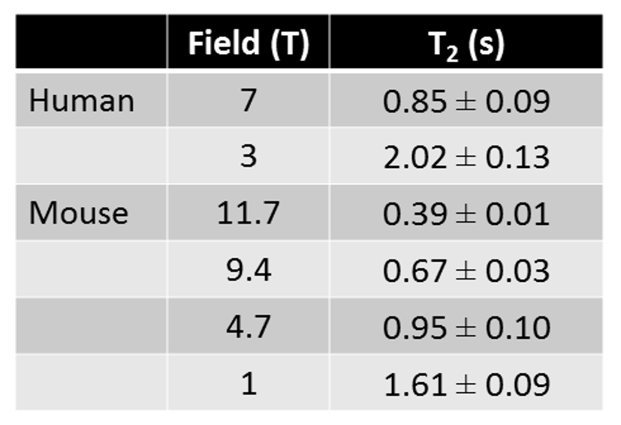The height and width of the screenshot is (425, 621).
Task: Click the 11.7 field cell
Action: click(248, 214)
